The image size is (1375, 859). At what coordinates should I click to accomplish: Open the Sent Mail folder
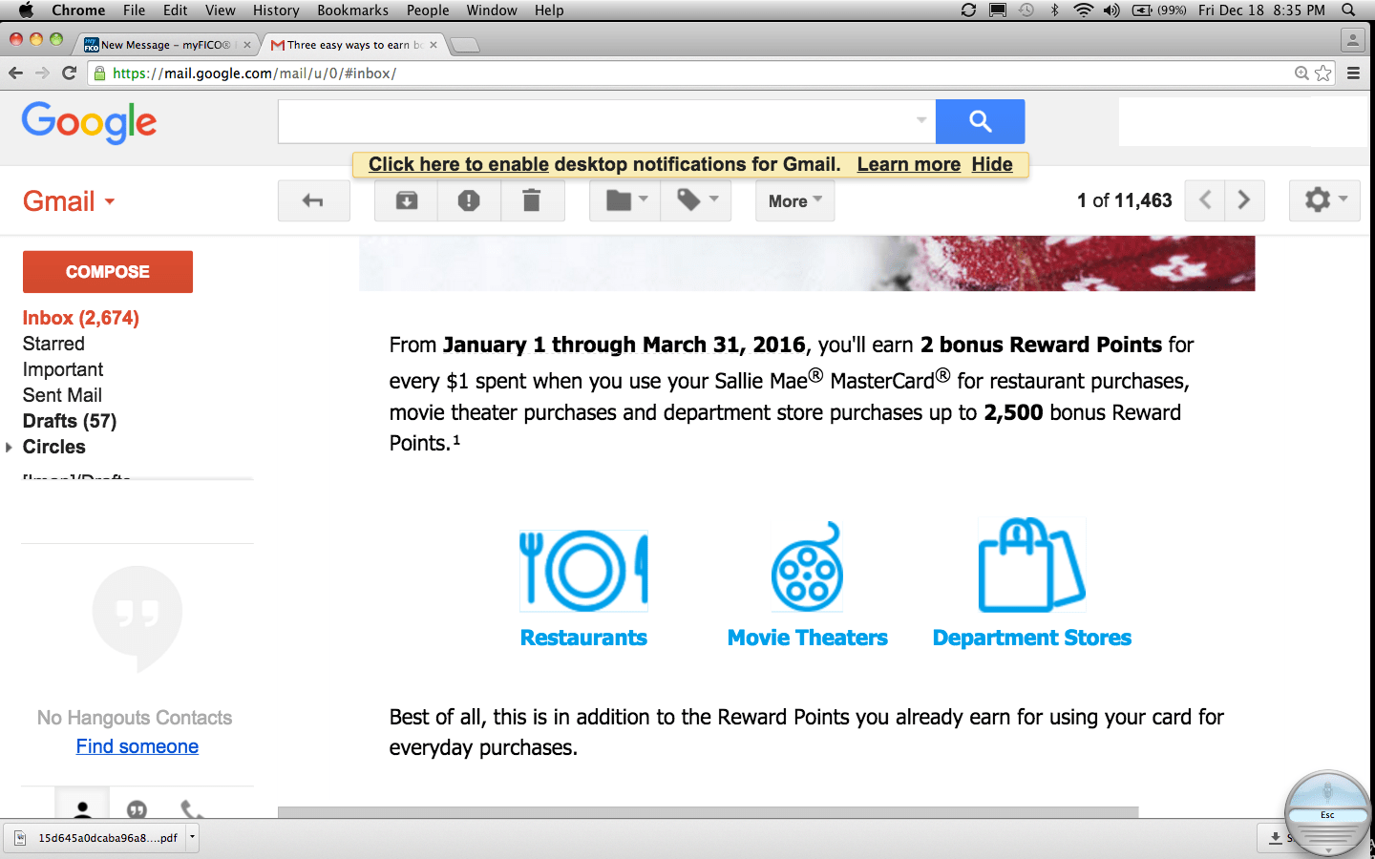coord(62,395)
